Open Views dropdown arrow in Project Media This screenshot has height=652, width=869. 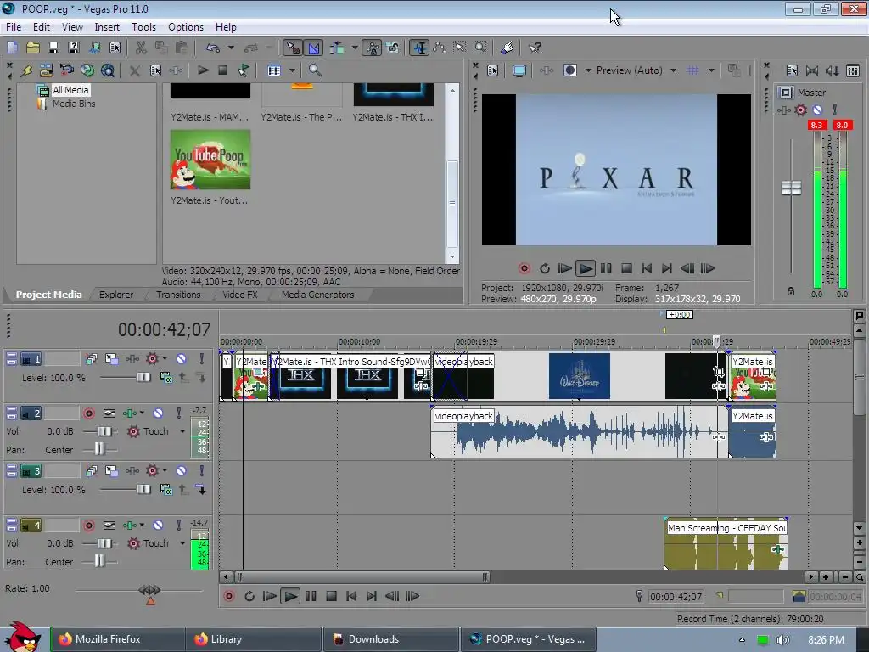[x=292, y=70]
